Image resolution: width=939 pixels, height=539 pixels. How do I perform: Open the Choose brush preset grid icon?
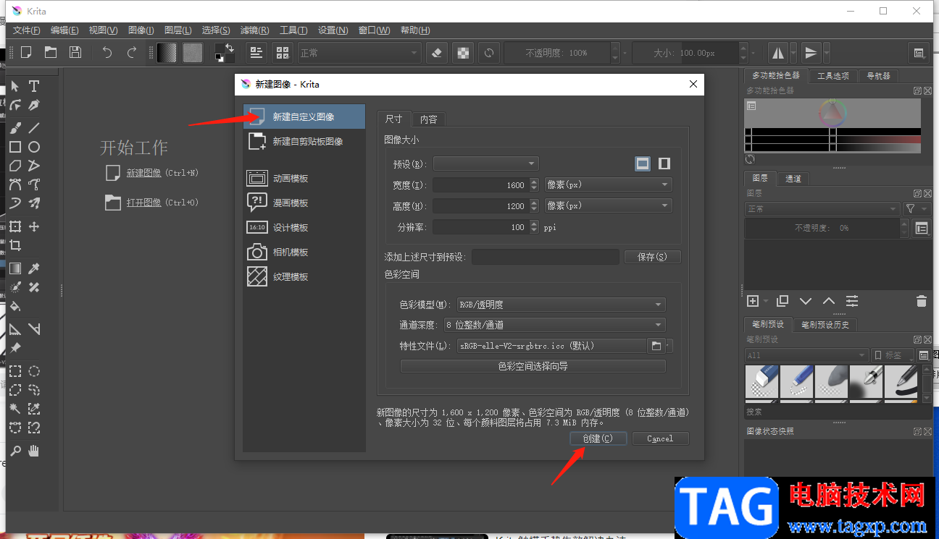coord(283,52)
